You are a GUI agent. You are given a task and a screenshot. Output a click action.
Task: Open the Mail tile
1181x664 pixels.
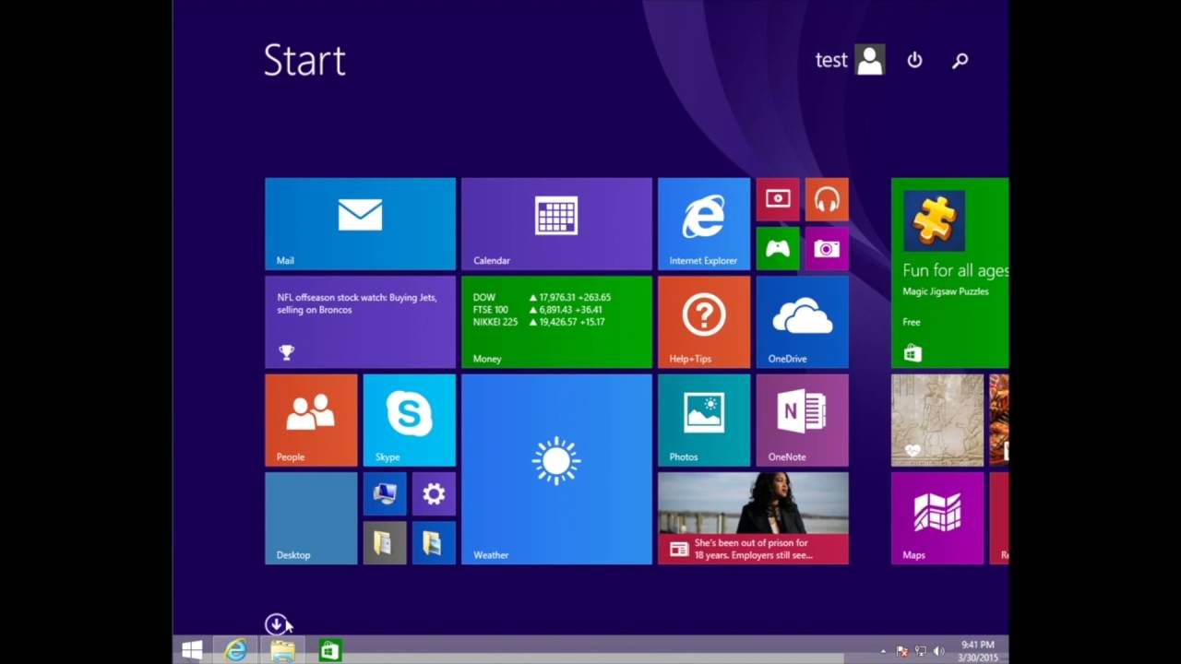(x=360, y=224)
